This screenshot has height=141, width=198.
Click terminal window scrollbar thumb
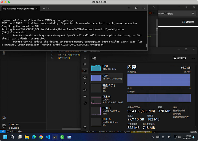[146, 45]
